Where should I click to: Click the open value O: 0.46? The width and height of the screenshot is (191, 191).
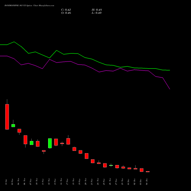tap(66, 13)
